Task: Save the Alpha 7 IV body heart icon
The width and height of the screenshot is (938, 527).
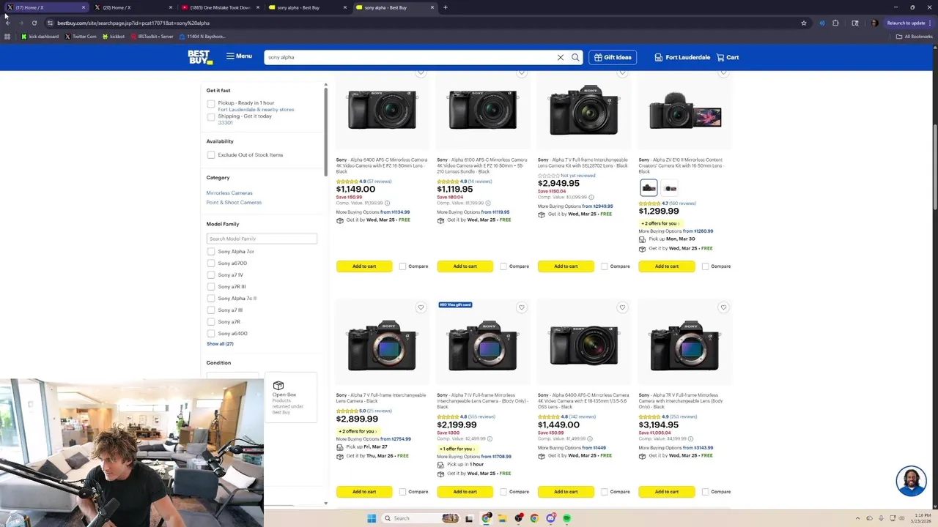Action: (x=522, y=307)
